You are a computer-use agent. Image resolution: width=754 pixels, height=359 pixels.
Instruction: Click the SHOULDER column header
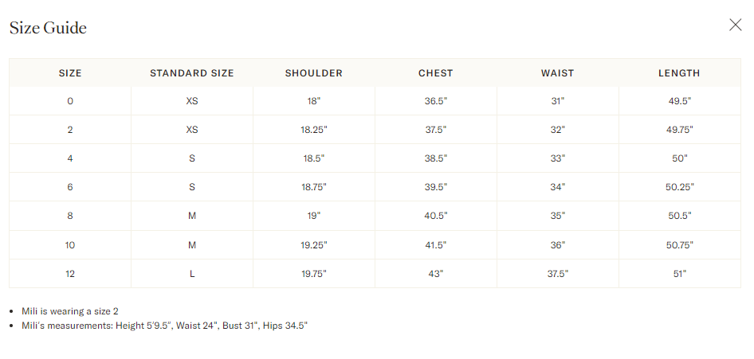click(314, 73)
